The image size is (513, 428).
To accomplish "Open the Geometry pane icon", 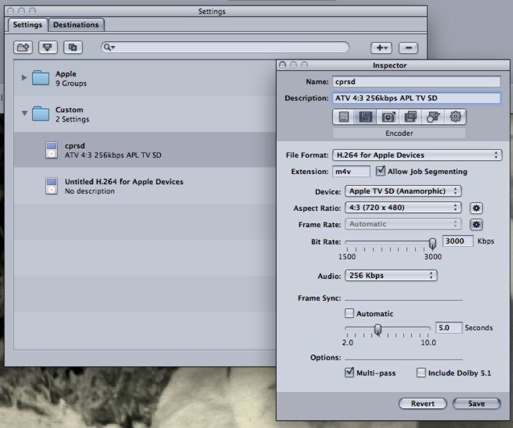I will point(433,117).
